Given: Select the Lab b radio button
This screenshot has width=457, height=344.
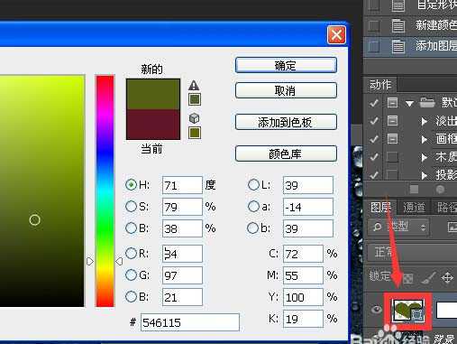Looking at the screenshot, I should coord(252,228).
